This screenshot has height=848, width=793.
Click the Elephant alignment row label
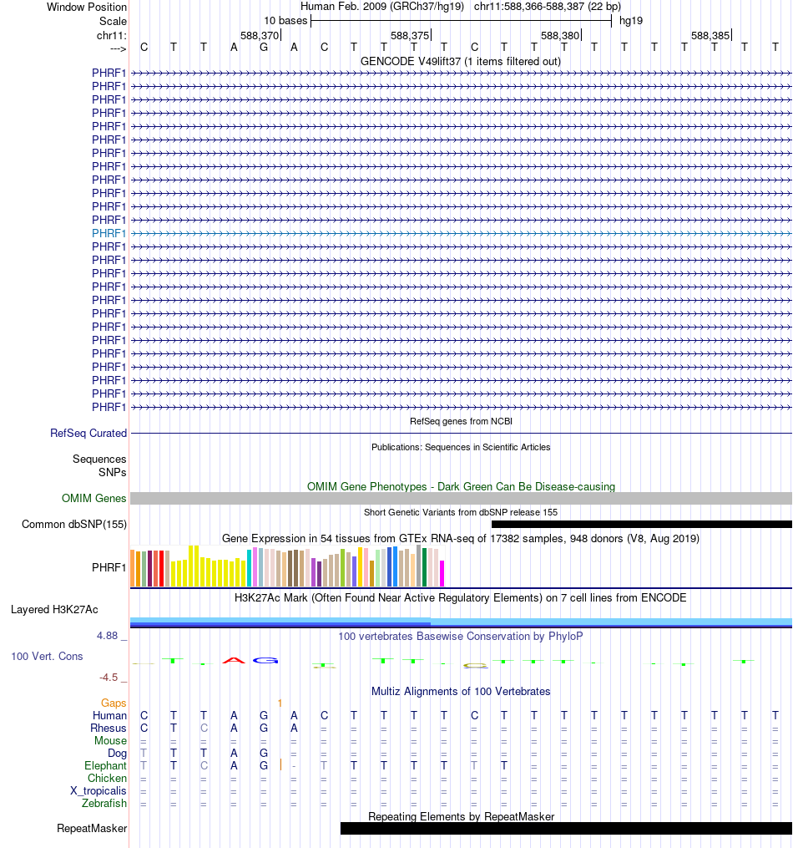[105, 766]
